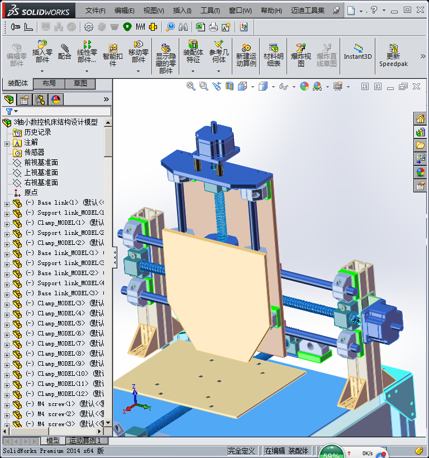Viewport: 429px width, 458px height.
Task: Click the pushpin to keep the menu bar visible
Action: tap(336, 10)
